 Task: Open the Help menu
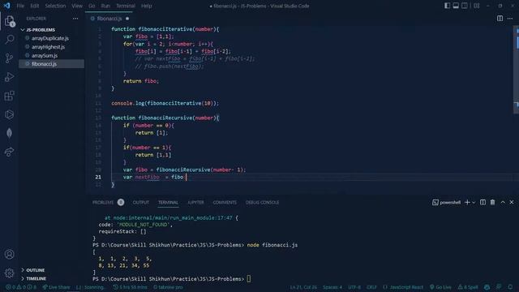(x=146, y=6)
